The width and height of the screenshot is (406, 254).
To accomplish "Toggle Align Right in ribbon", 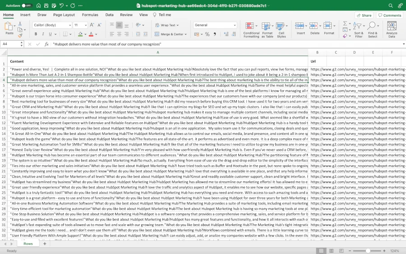I will [127, 34].
